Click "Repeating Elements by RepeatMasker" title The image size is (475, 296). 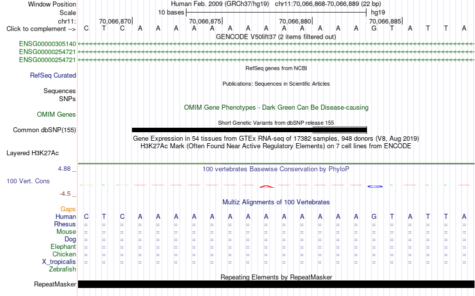click(x=276, y=277)
